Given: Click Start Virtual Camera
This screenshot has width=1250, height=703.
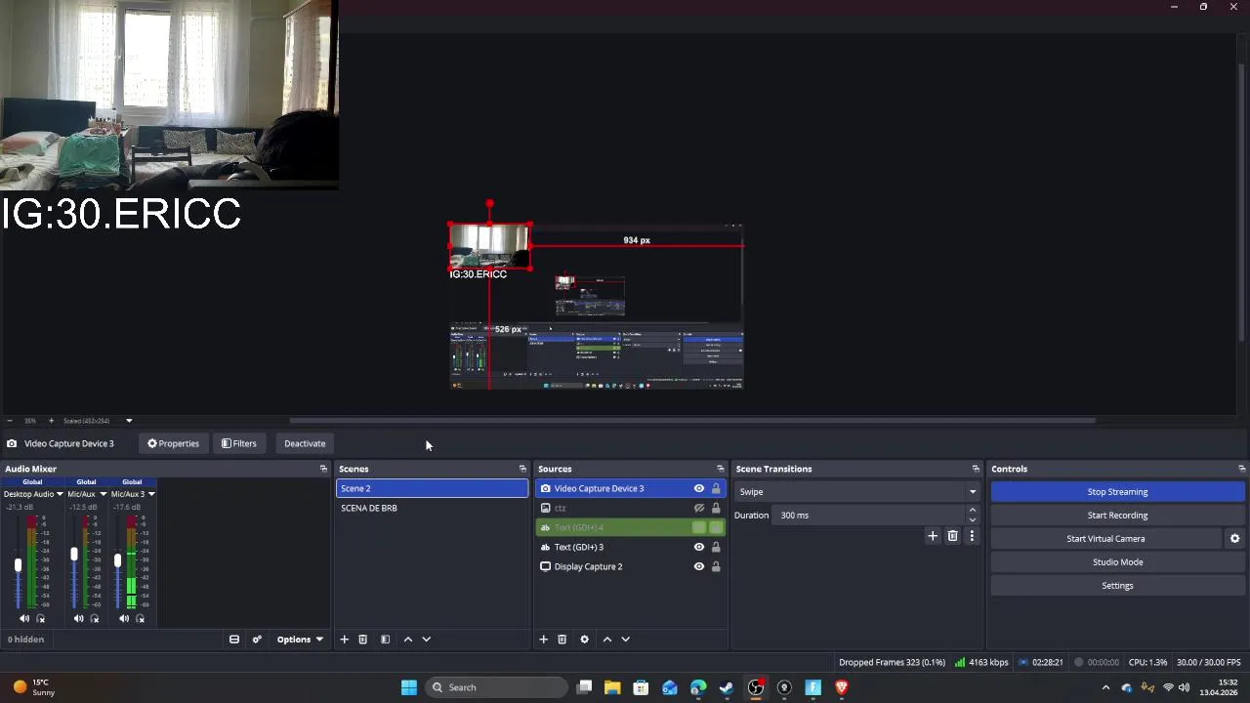Looking at the screenshot, I should (x=1105, y=539).
